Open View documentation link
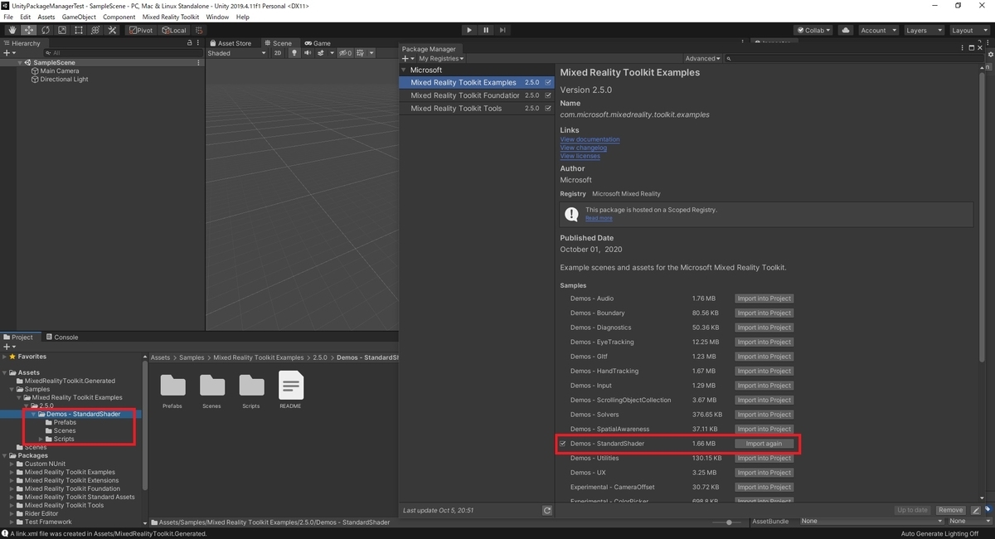The width and height of the screenshot is (995, 539). [590, 139]
